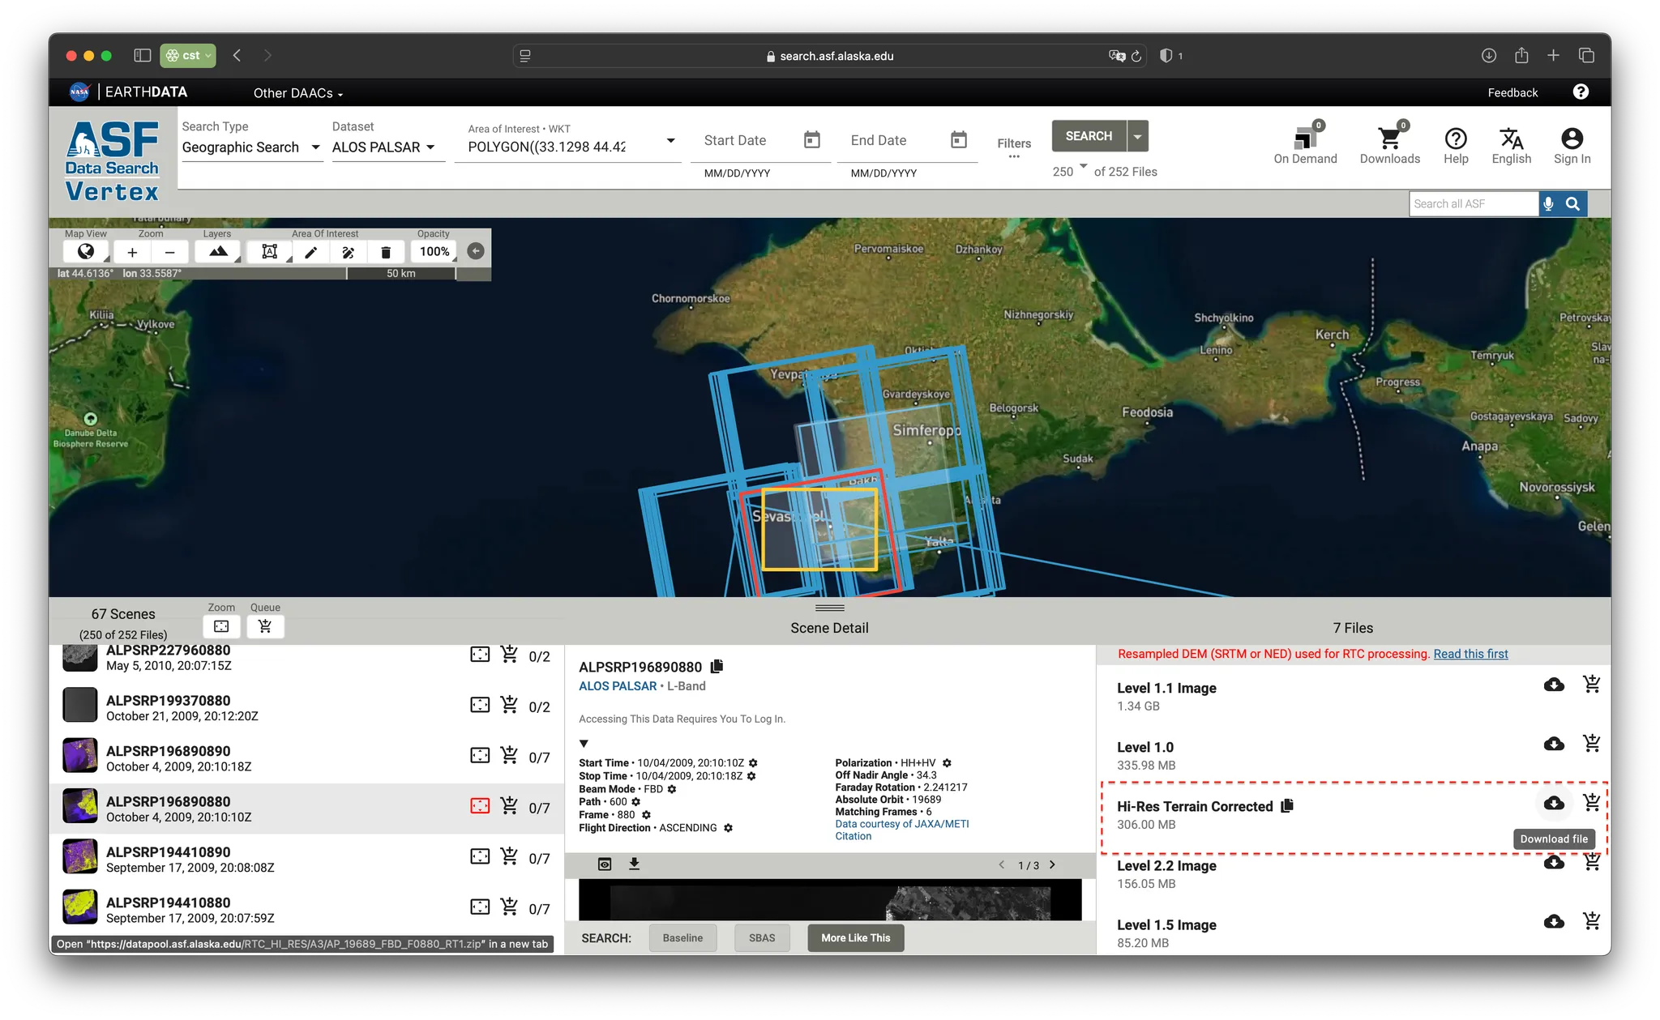
Task: Delete area of interest with trash icon
Action: point(386,252)
